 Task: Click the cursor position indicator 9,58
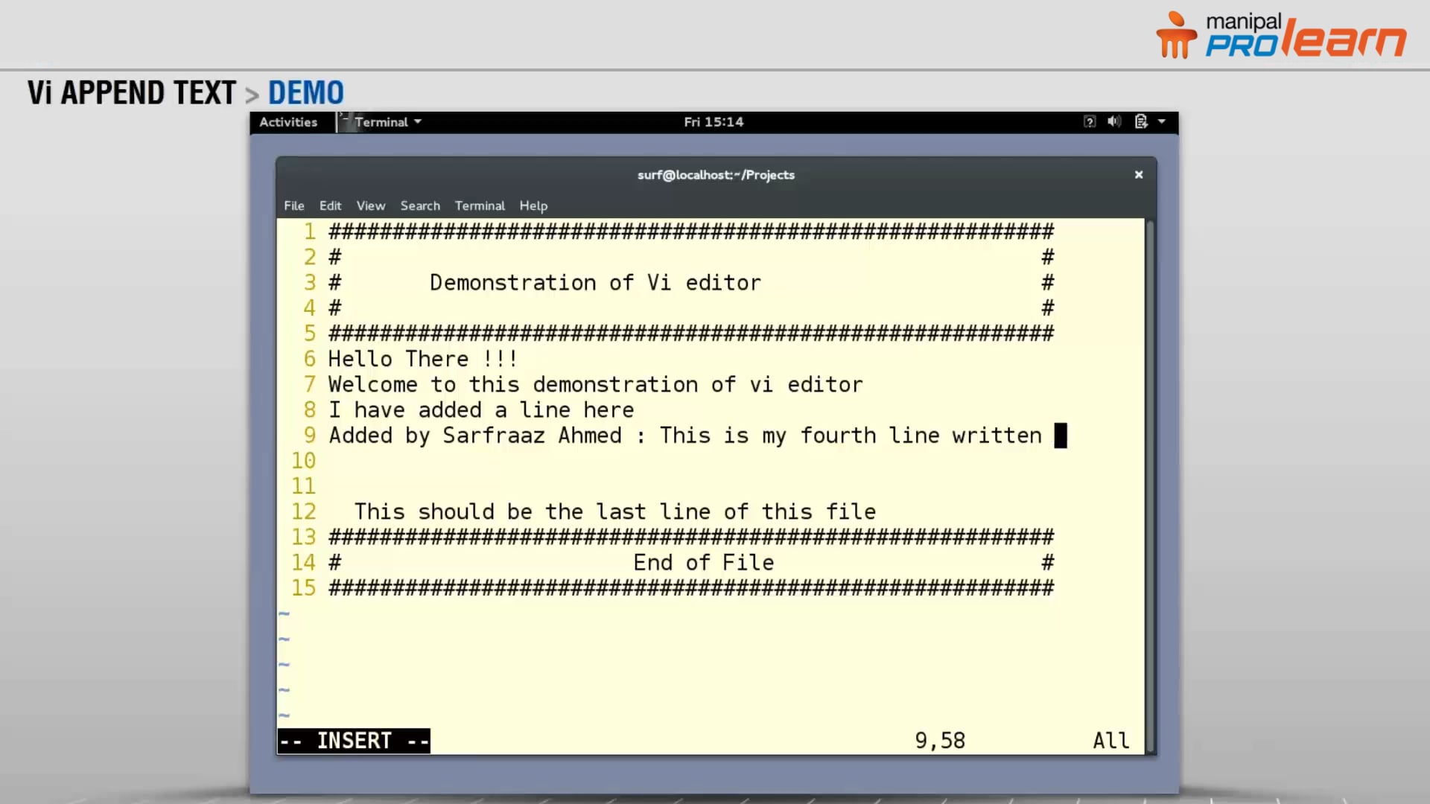(x=939, y=740)
